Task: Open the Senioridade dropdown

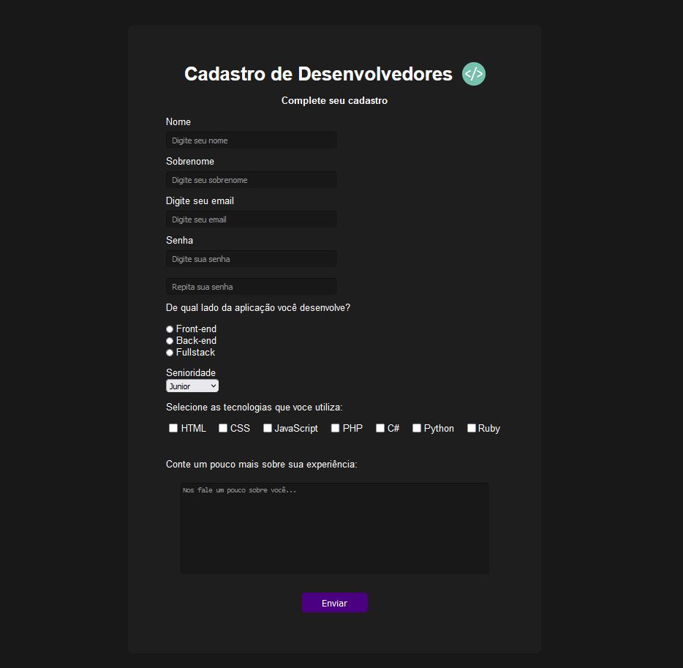Action: (x=192, y=386)
